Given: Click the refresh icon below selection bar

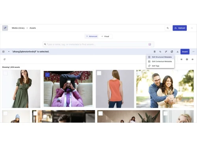Looking at the screenshot, I should click(x=4, y=59).
